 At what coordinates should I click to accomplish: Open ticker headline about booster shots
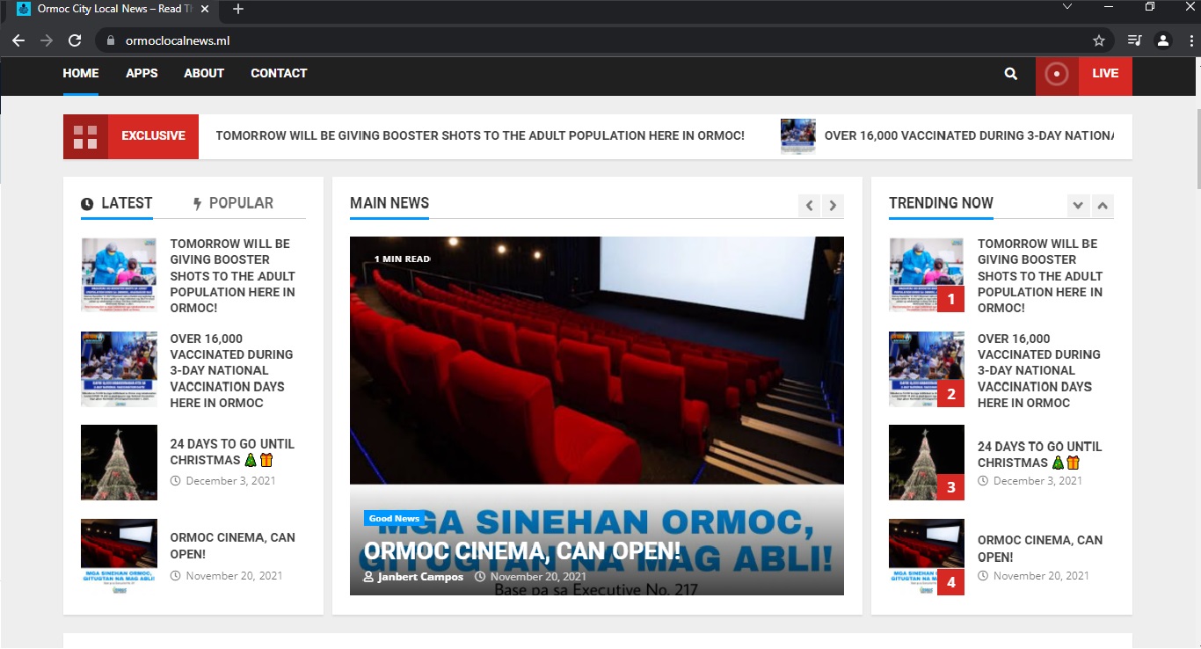coord(480,136)
